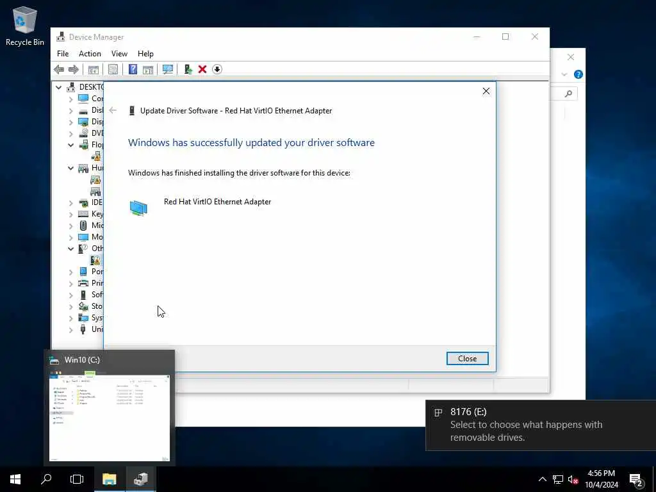Click the Close button in the driver wizard

pos(467,359)
